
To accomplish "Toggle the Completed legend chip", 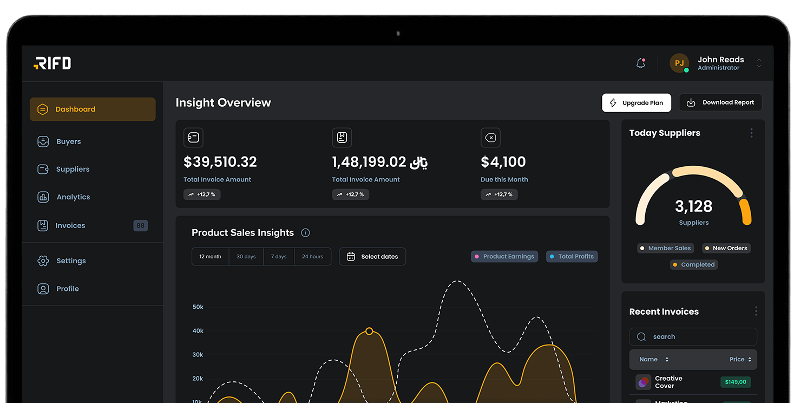I will pyautogui.click(x=694, y=265).
